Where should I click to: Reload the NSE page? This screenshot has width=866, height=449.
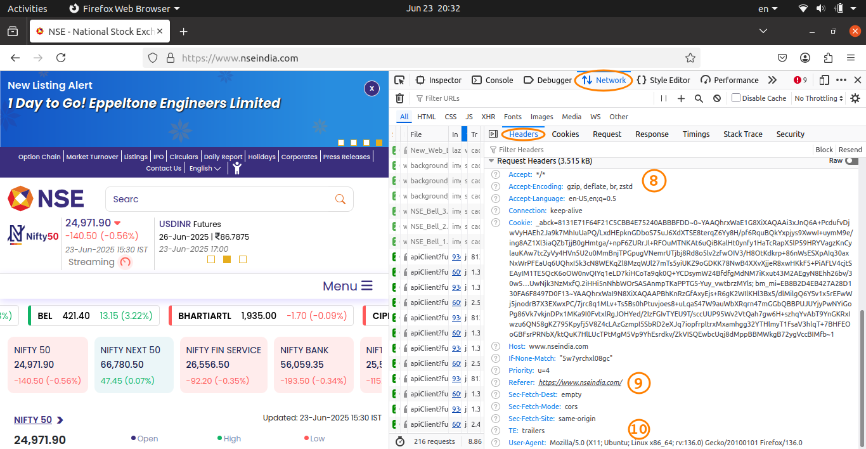(61, 58)
